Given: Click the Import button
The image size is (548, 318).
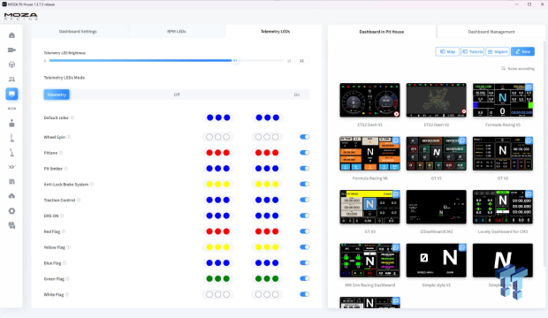Looking at the screenshot, I should [x=498, y=52].
